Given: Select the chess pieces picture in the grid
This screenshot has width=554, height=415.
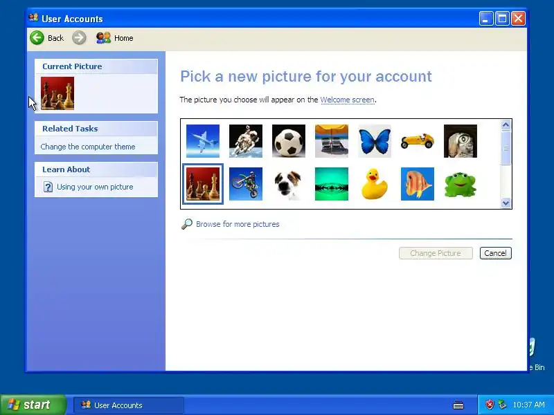Looking at the screenshot, I should click(203, 184).
